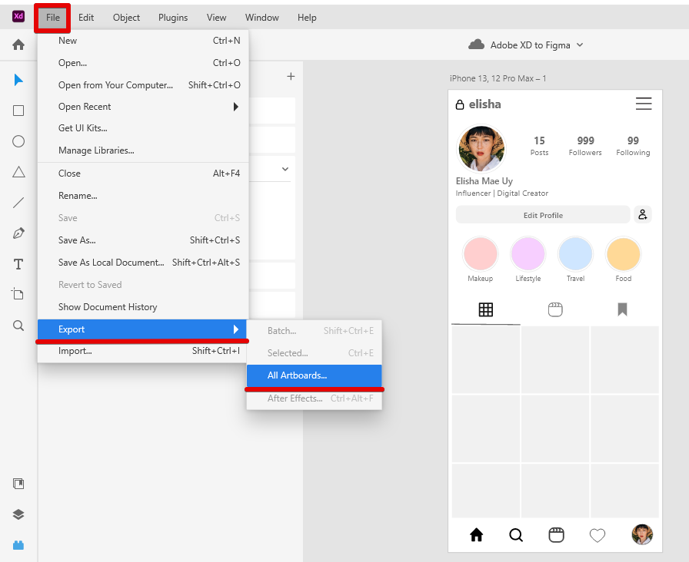Activate the Pen tool
Image resolution: width=689 pixels, height=562 pixels.
coord(18,233)
